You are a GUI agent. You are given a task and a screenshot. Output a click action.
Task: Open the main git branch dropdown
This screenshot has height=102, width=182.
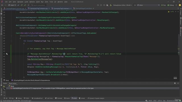(12, 5)
